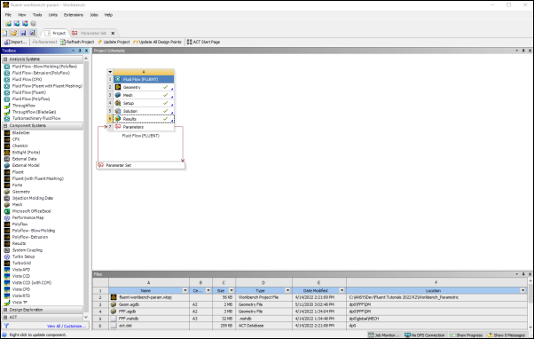Click the Save project disk icon
The height and width of the screenshot is (339, 534).
[23, 33]
